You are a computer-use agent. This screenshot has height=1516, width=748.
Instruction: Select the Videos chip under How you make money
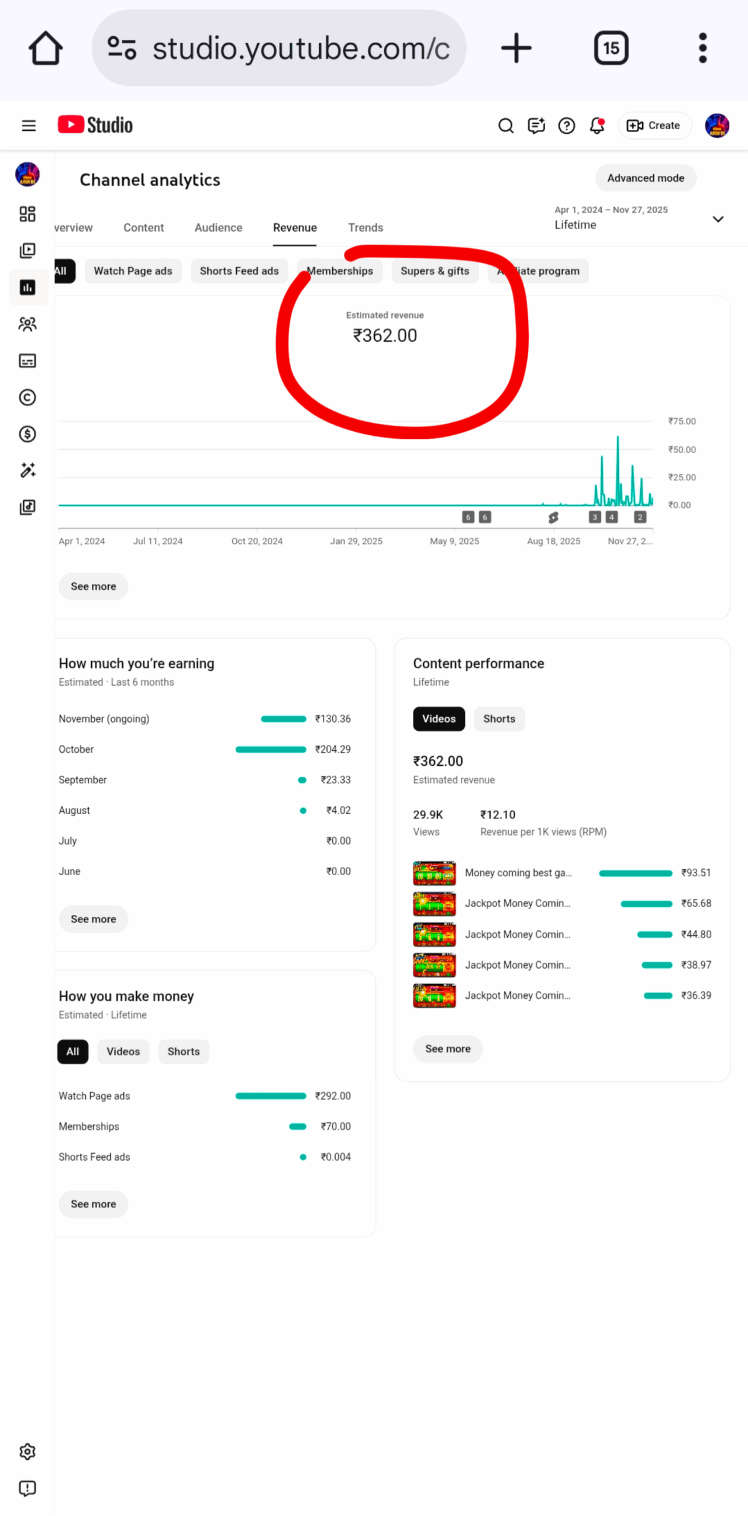(x=123, y=1052)
